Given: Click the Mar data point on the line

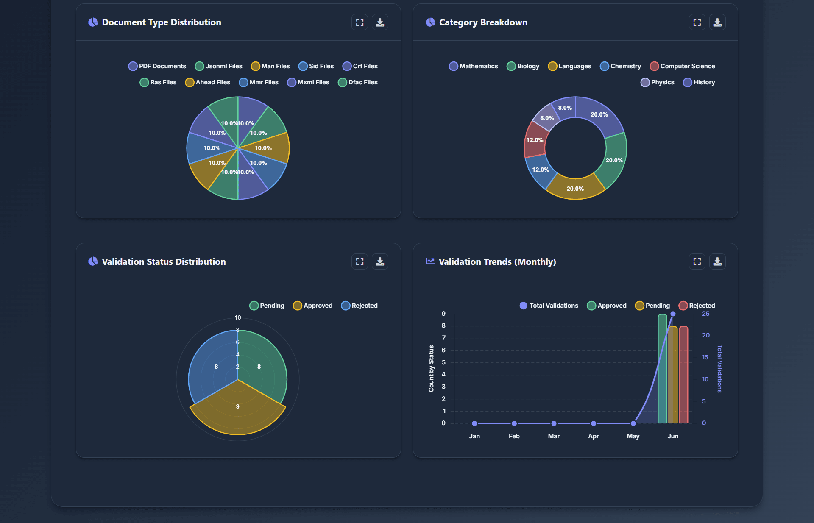Looking at the screenshot, I should (554, 423).
